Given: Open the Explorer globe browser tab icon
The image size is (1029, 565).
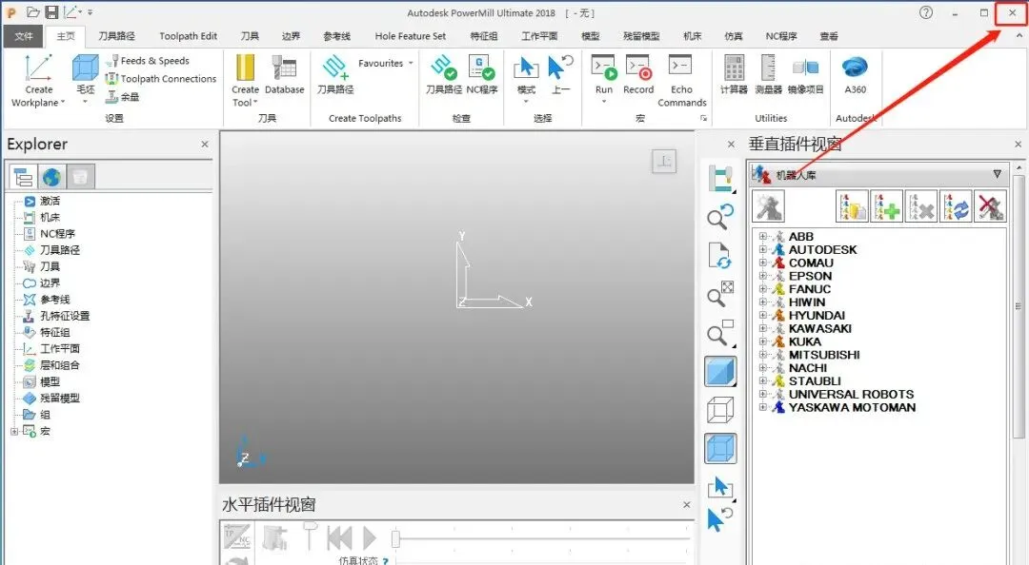Looking at the screenshot, I should coord(51,177).
